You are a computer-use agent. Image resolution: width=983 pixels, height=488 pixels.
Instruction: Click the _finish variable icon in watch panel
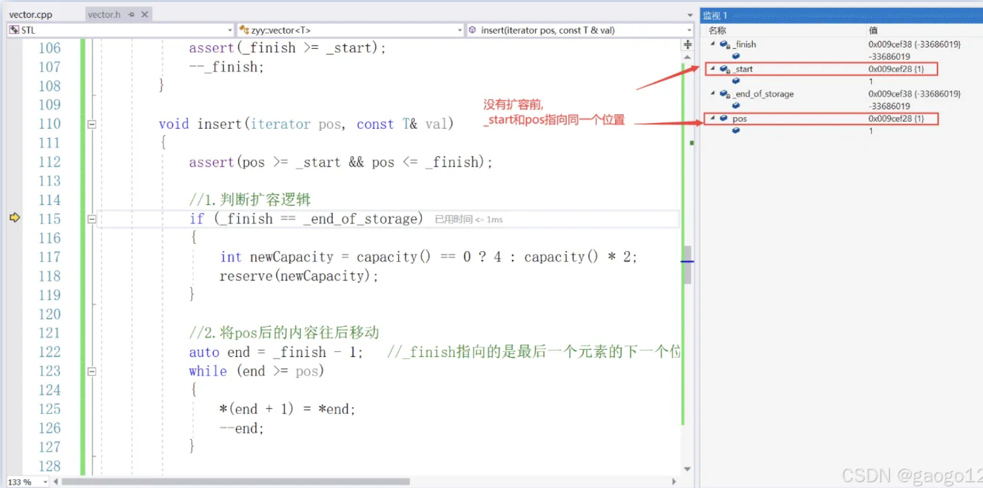coord(725,44)
